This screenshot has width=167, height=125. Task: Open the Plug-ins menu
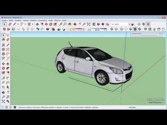click(57, 20)
